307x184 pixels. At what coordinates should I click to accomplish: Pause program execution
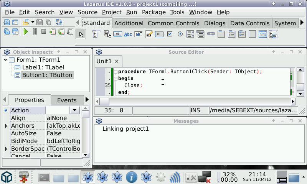tap(35, 31)
